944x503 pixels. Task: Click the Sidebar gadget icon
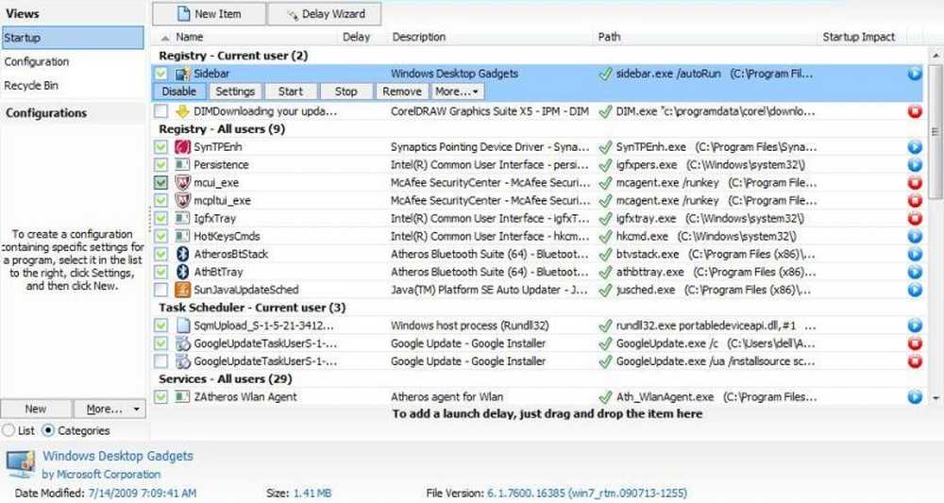(182, 74)
